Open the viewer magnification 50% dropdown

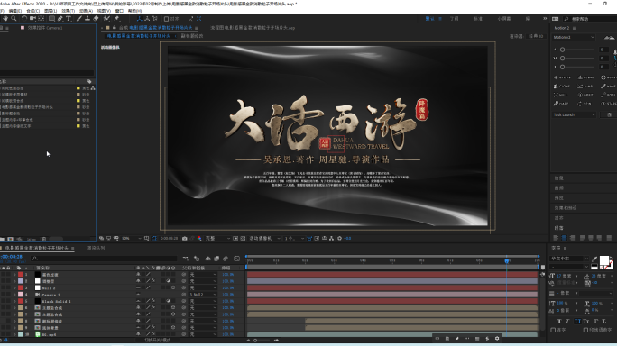131,238
